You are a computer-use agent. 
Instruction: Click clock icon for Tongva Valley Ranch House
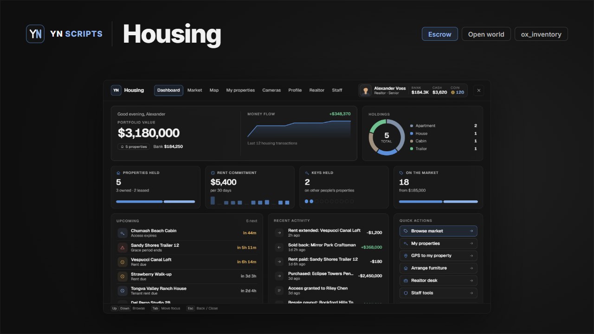[x=123, y=291]
